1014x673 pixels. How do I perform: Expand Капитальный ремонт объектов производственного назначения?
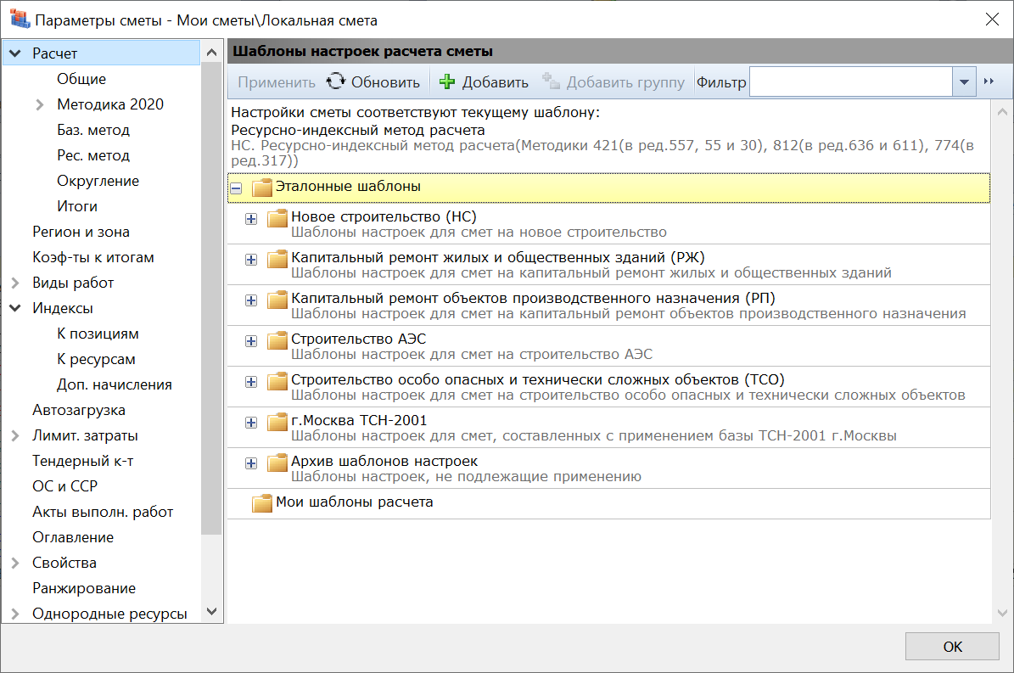point(251,300)
